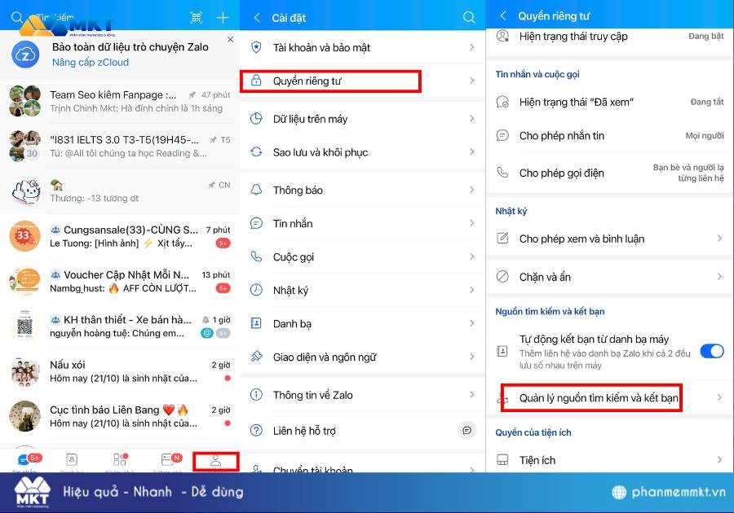
Task: Expand the Giao diện và ngôn ngữ chevron
Action: 471,357
